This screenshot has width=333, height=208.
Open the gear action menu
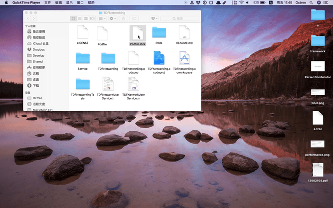(x=113, y=18)
